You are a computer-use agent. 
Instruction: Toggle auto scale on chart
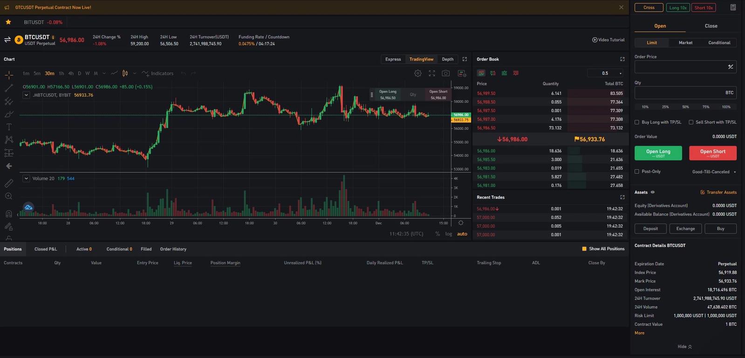click(462, 234)
